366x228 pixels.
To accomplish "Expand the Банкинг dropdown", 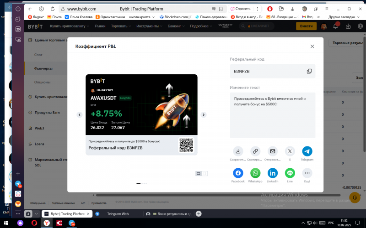I will (x=176, y=26).
